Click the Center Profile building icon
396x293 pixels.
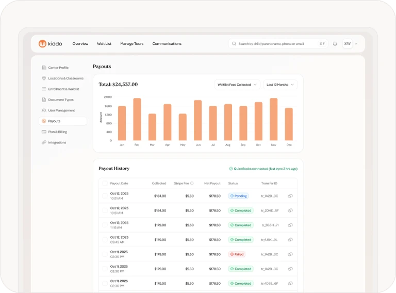point(44,68)
